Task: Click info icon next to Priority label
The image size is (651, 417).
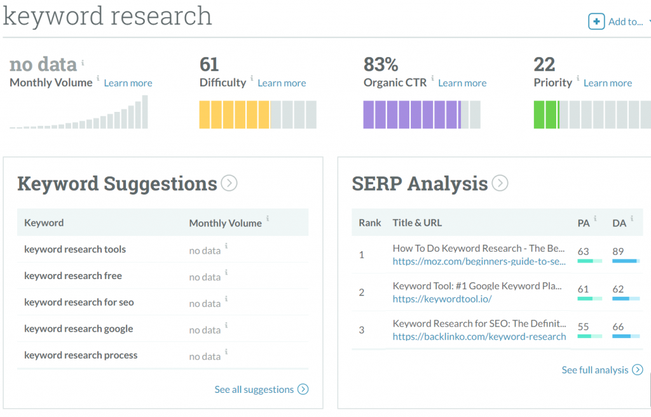Action: (578, 79)
